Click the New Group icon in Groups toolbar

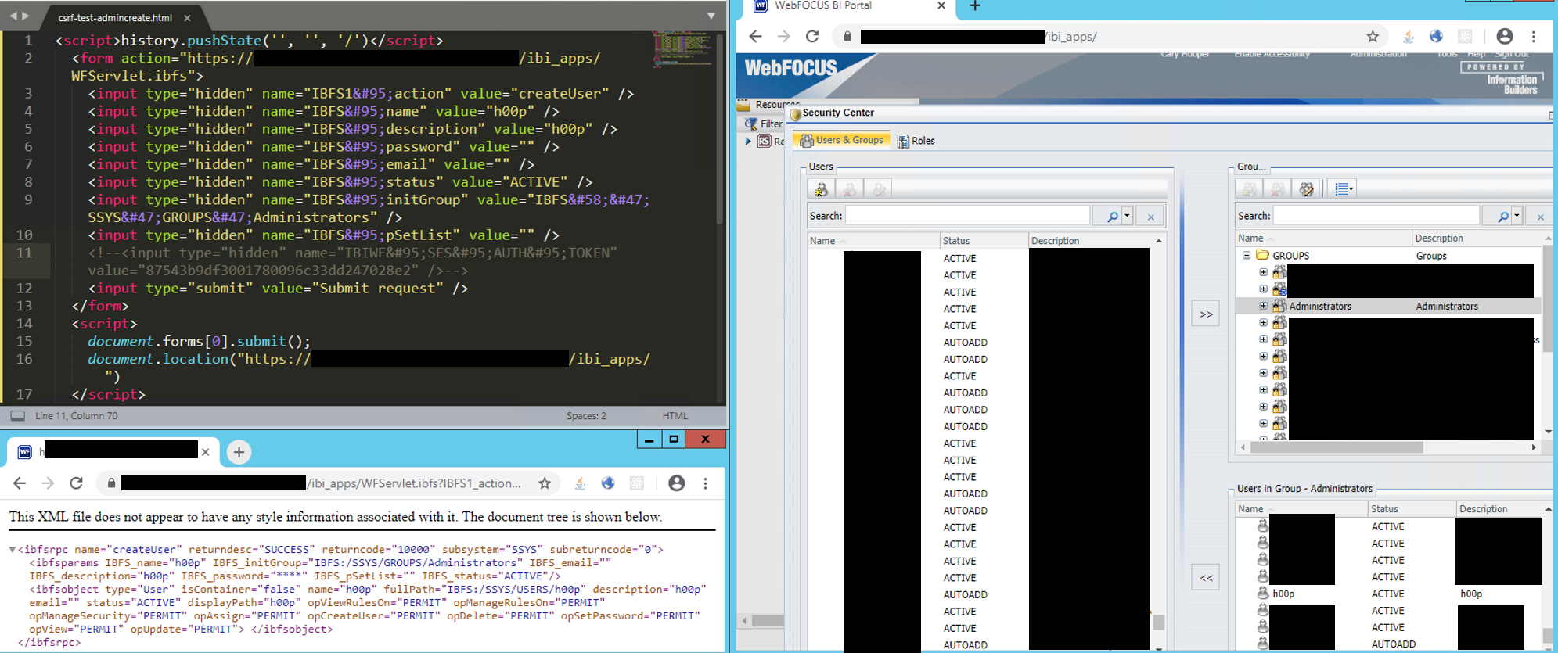click(1250, 188)
